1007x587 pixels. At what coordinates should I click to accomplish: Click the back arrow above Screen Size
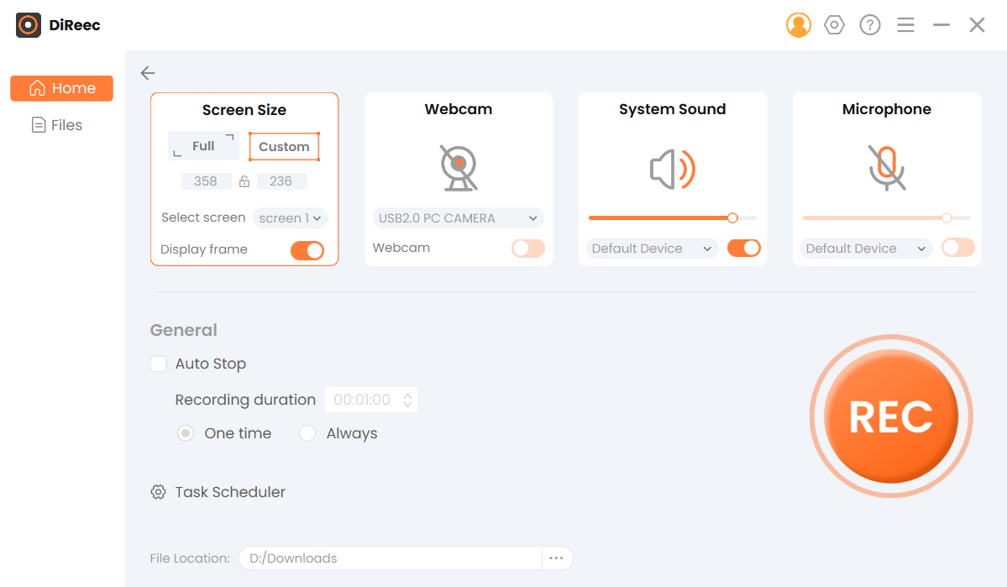point(147,73)
